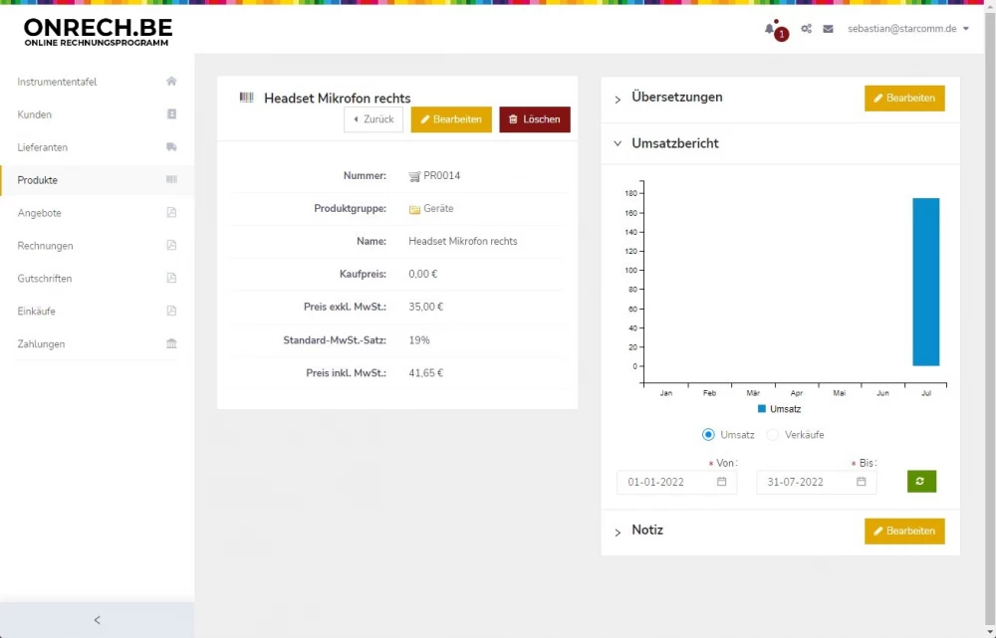Select the Verkäufe radio button

[x=773, y=434]
